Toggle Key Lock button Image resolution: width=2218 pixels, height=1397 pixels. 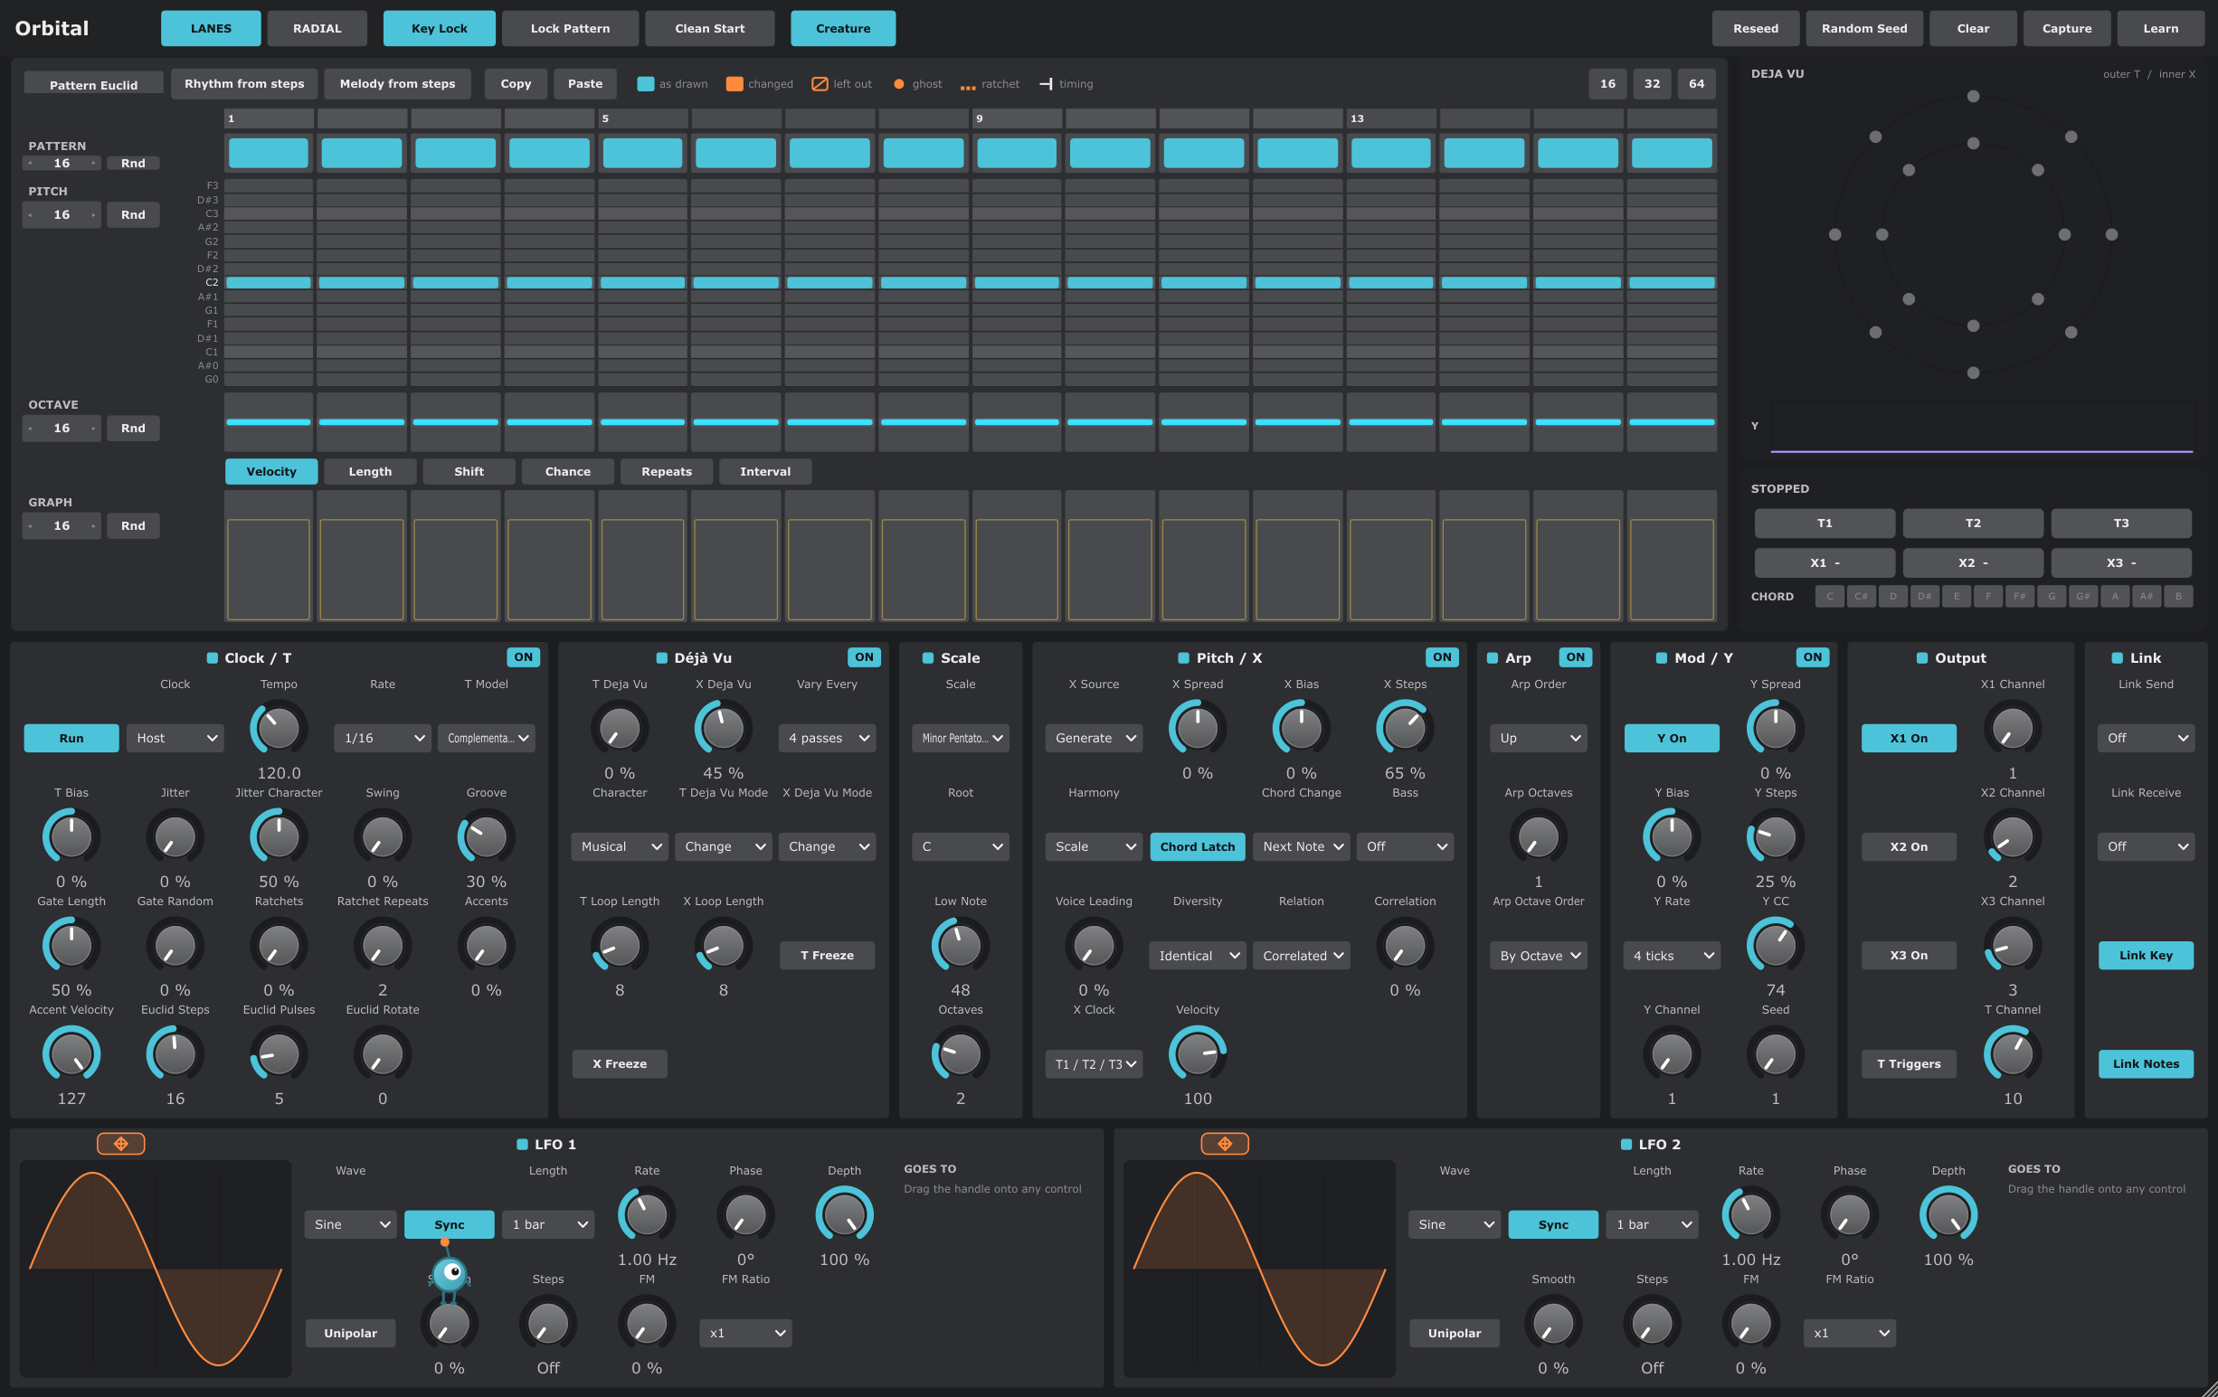440,29
